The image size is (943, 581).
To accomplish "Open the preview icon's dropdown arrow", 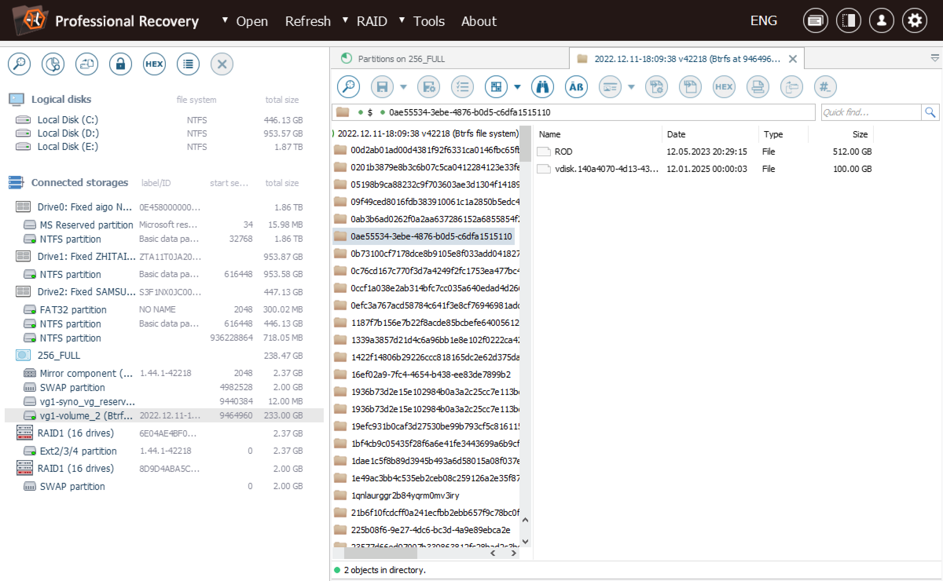I will coord(631,87).
